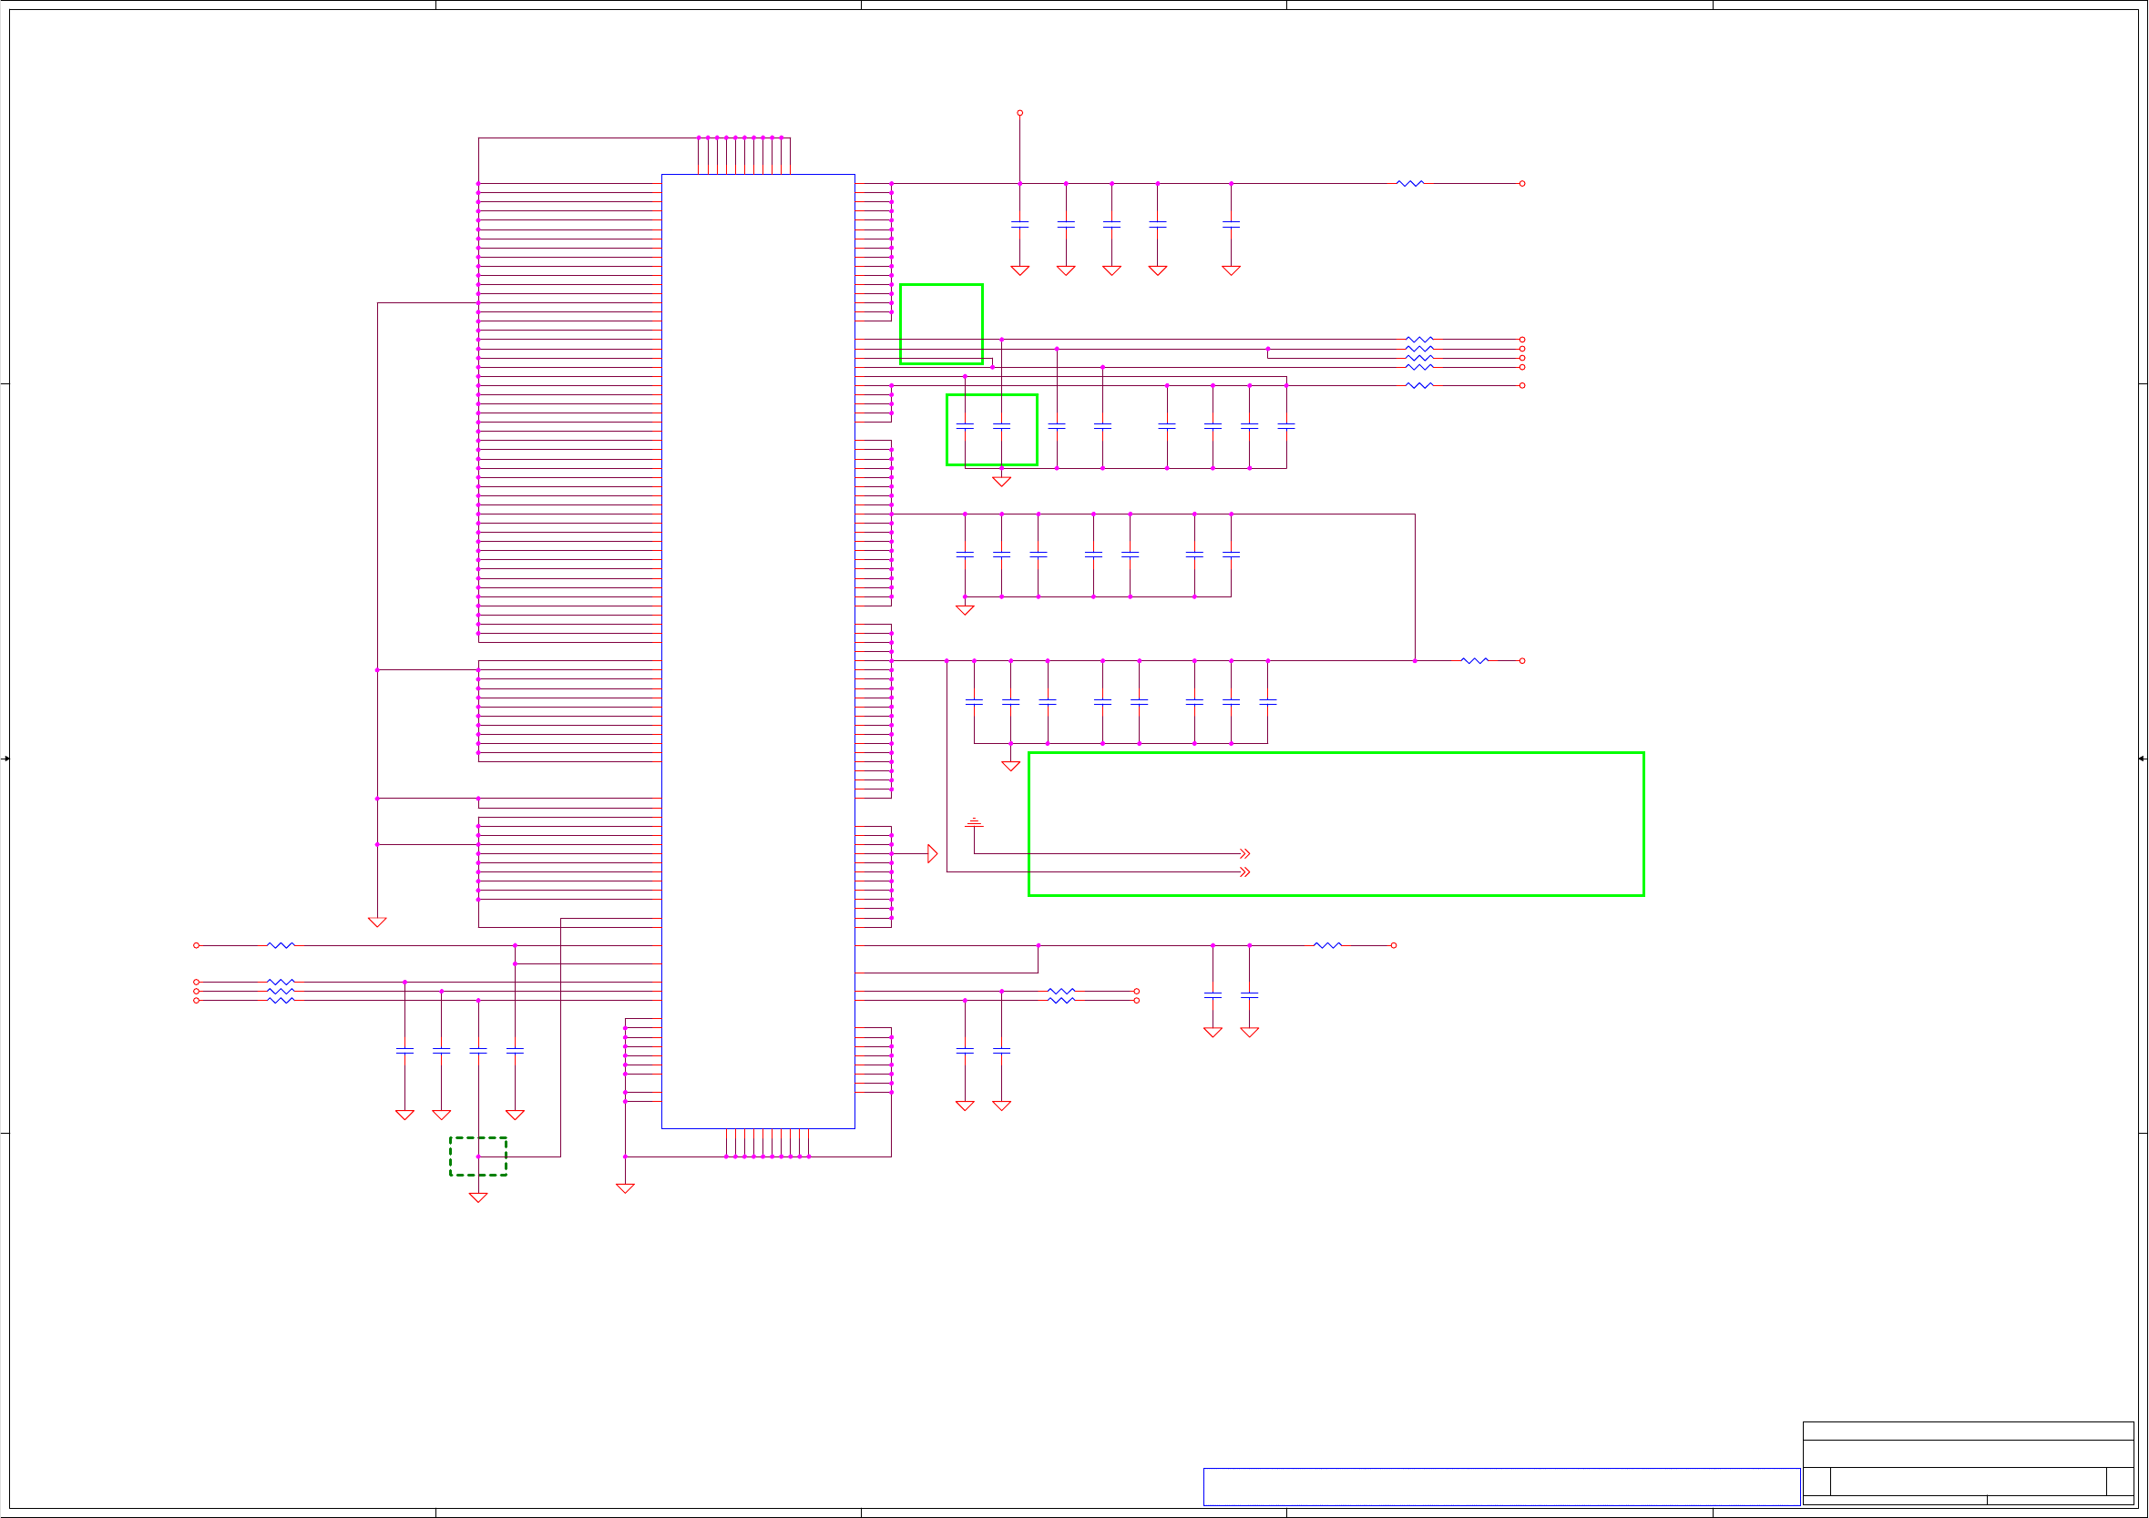
Task: Click the upper off-page connector double arrow
Action: click(1244, 853)
